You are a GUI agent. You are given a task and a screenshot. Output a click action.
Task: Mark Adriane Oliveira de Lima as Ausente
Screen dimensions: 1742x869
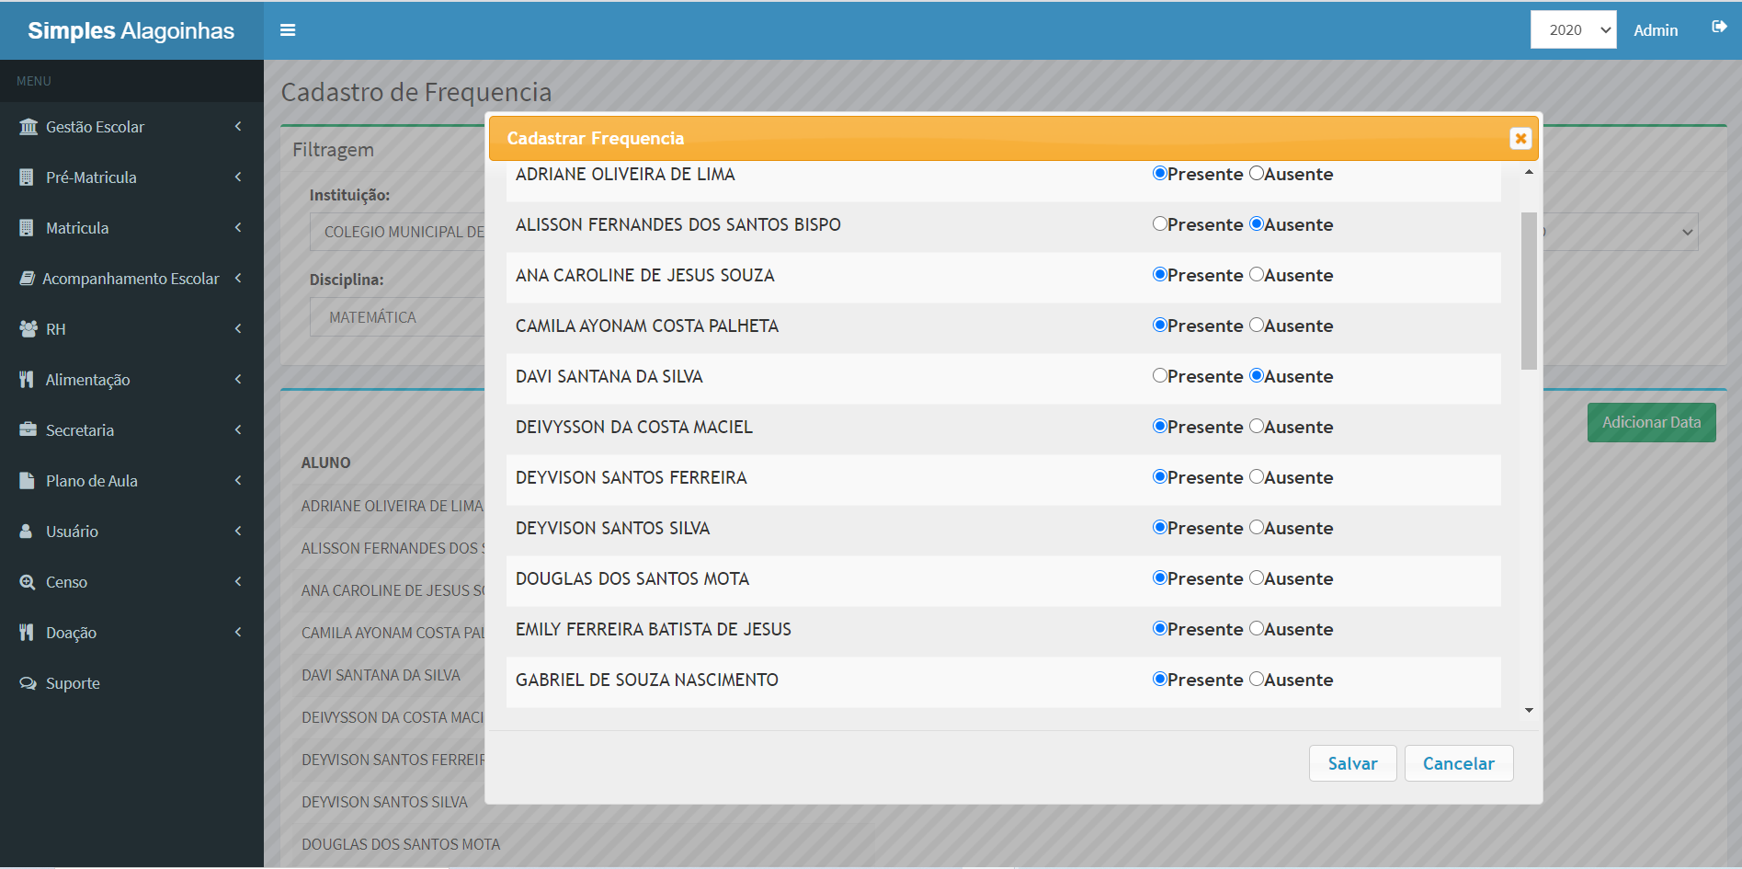click(x=1257, y=174)
